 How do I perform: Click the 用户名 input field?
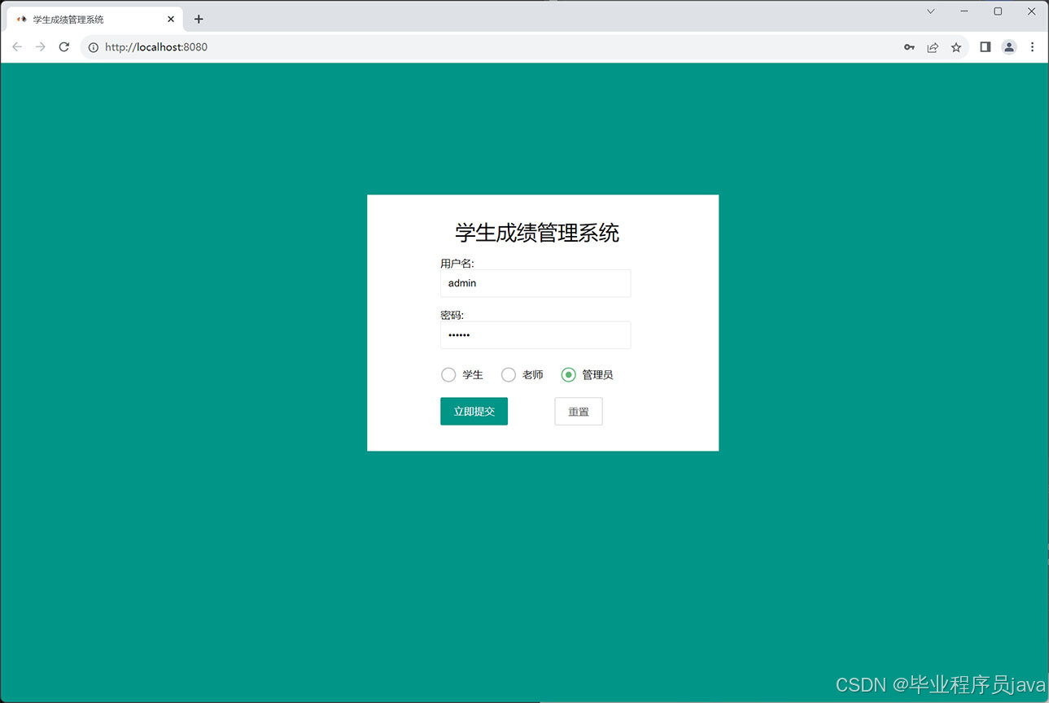click(535, 283)
